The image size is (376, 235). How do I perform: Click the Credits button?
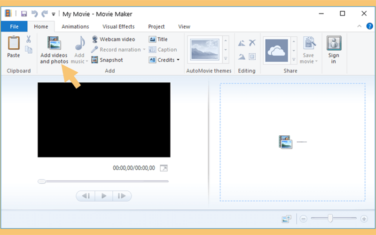pyautogui.click(x=162, y=60)
